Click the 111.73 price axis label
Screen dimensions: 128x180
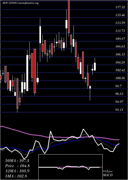(120, 31)
